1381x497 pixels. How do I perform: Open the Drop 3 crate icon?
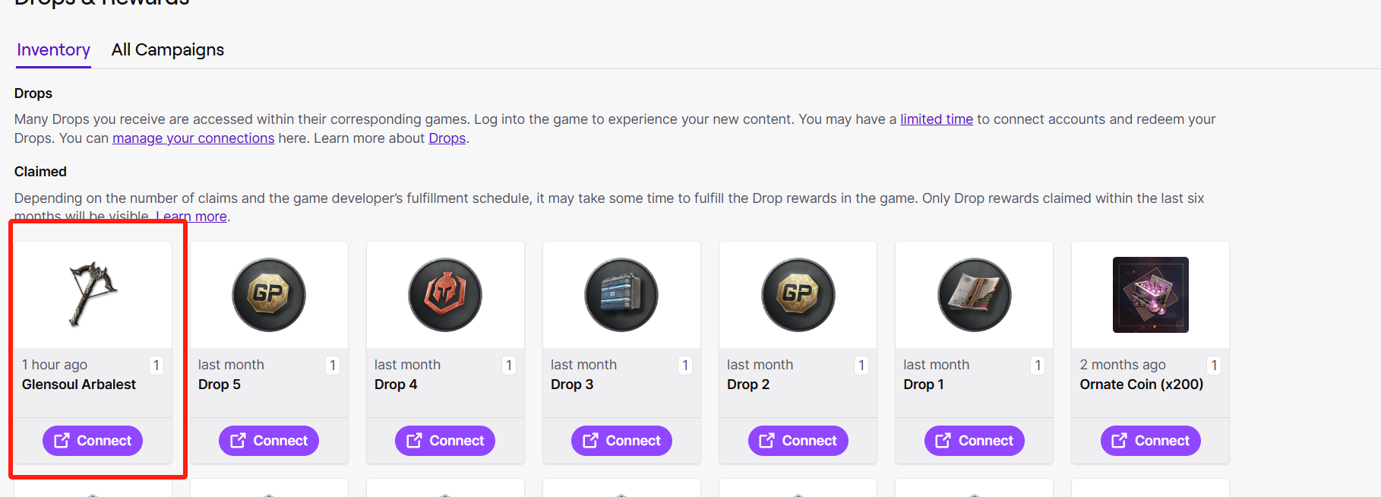621,295
